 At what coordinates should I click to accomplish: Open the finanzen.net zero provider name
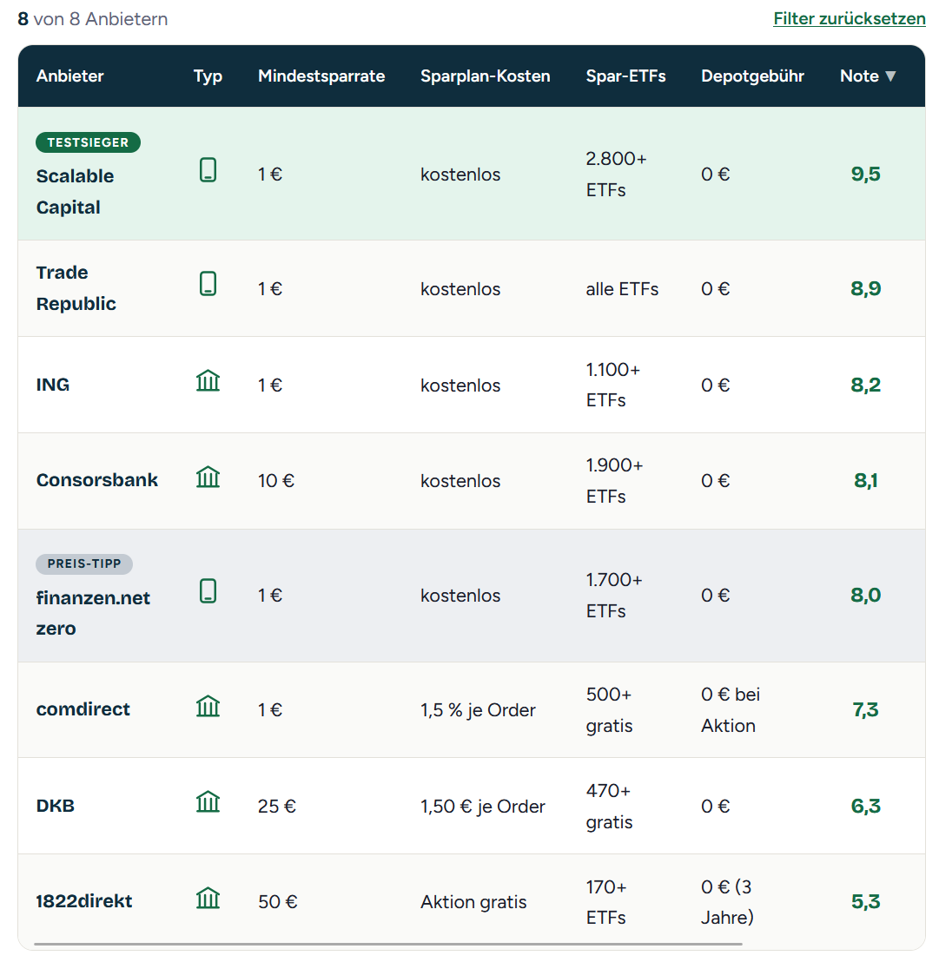pos(93,613)
